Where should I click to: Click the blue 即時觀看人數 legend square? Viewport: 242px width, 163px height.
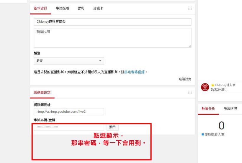pos(203,134)
